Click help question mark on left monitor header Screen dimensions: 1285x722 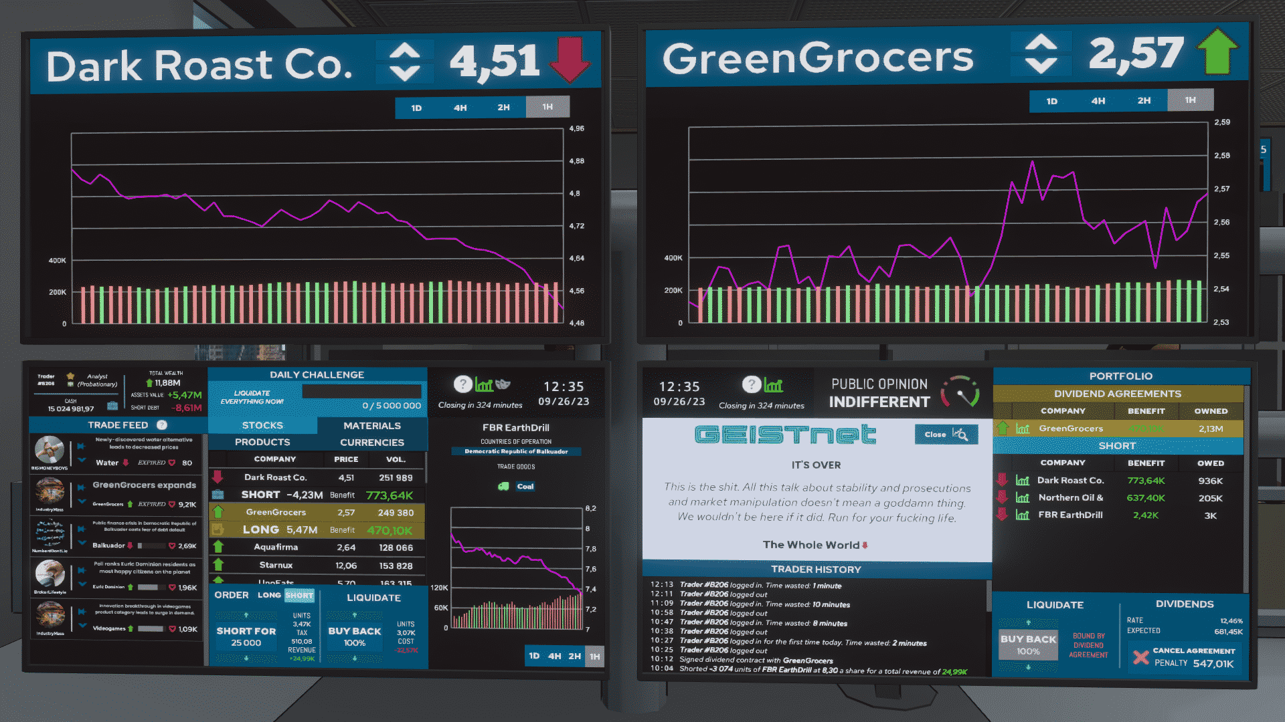(x=462, y=384)
